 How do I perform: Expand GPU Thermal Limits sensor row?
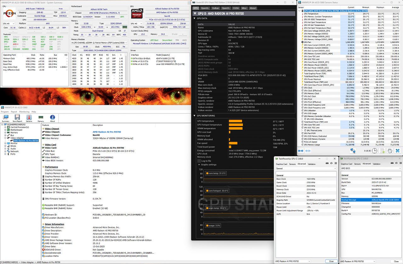(x=303, y=130)
